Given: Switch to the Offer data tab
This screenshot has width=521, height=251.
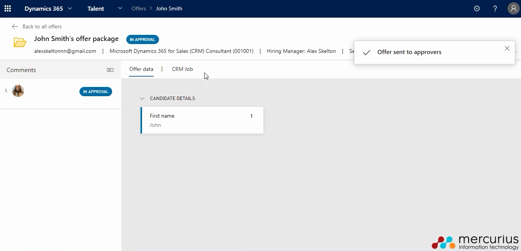Looking at the screenshot, I should click(x=141, y=69).
